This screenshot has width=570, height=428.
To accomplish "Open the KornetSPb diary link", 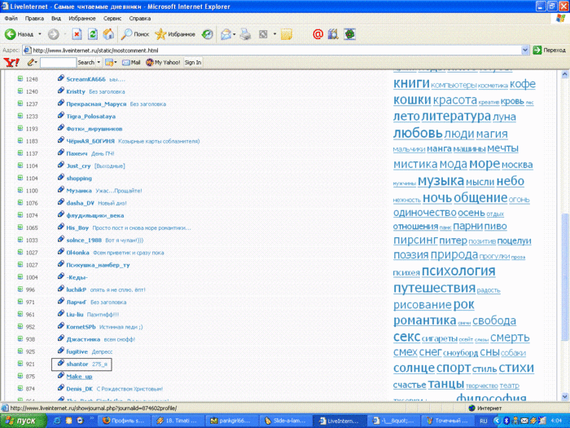I will (81, 327).
